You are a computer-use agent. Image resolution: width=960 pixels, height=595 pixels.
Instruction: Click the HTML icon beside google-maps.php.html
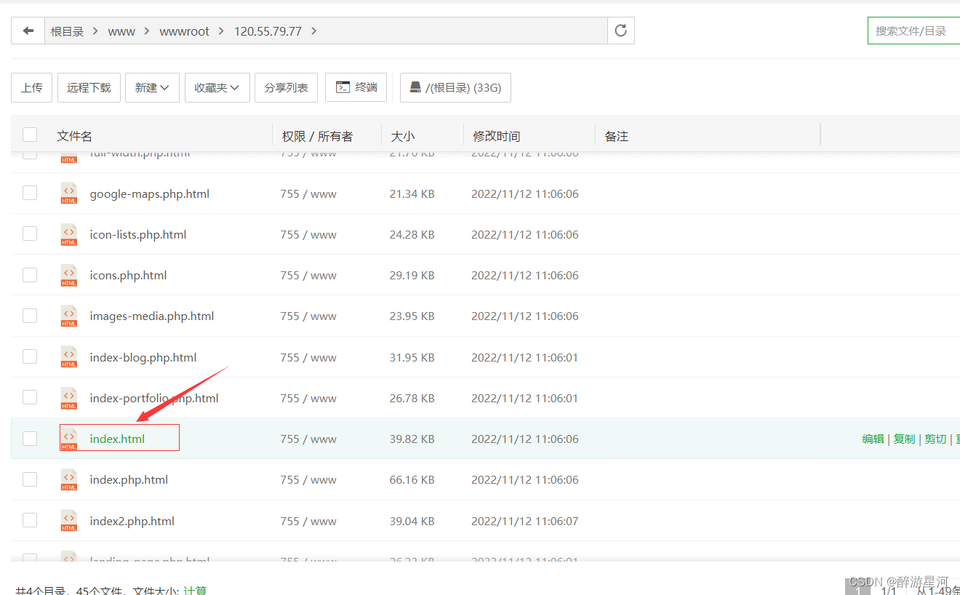(69, 193)
